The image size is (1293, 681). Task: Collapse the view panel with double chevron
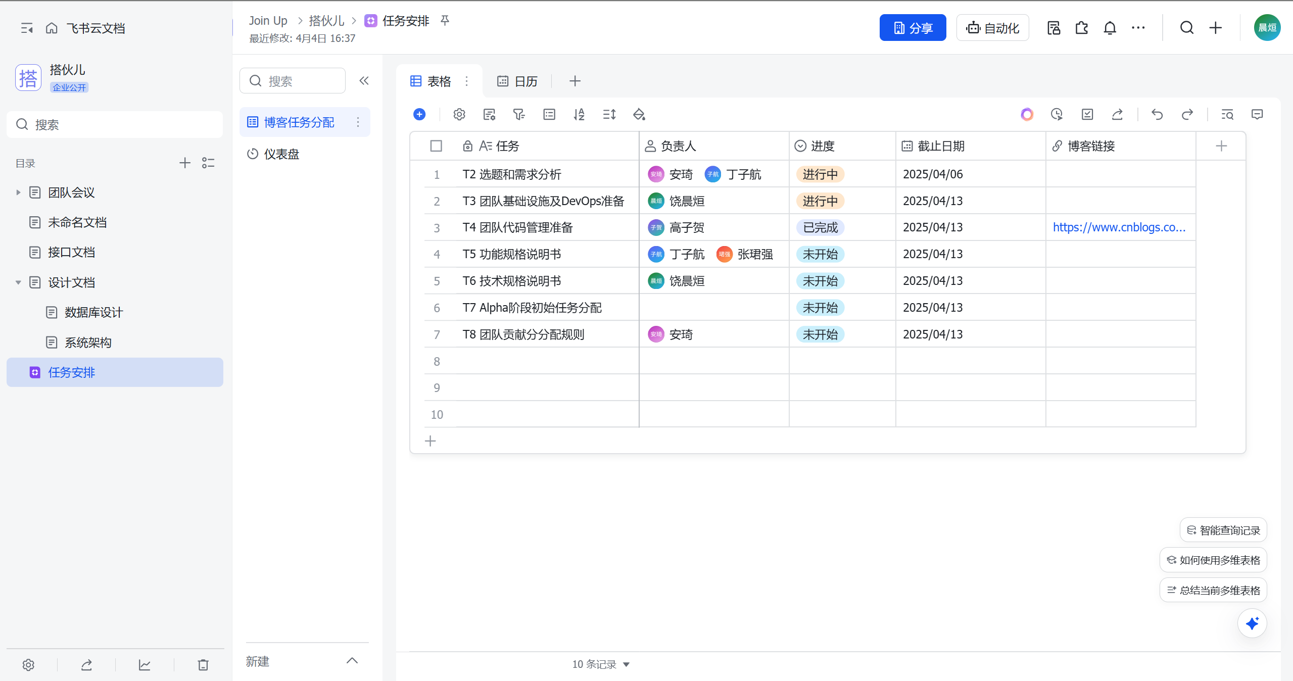point(364,81)
